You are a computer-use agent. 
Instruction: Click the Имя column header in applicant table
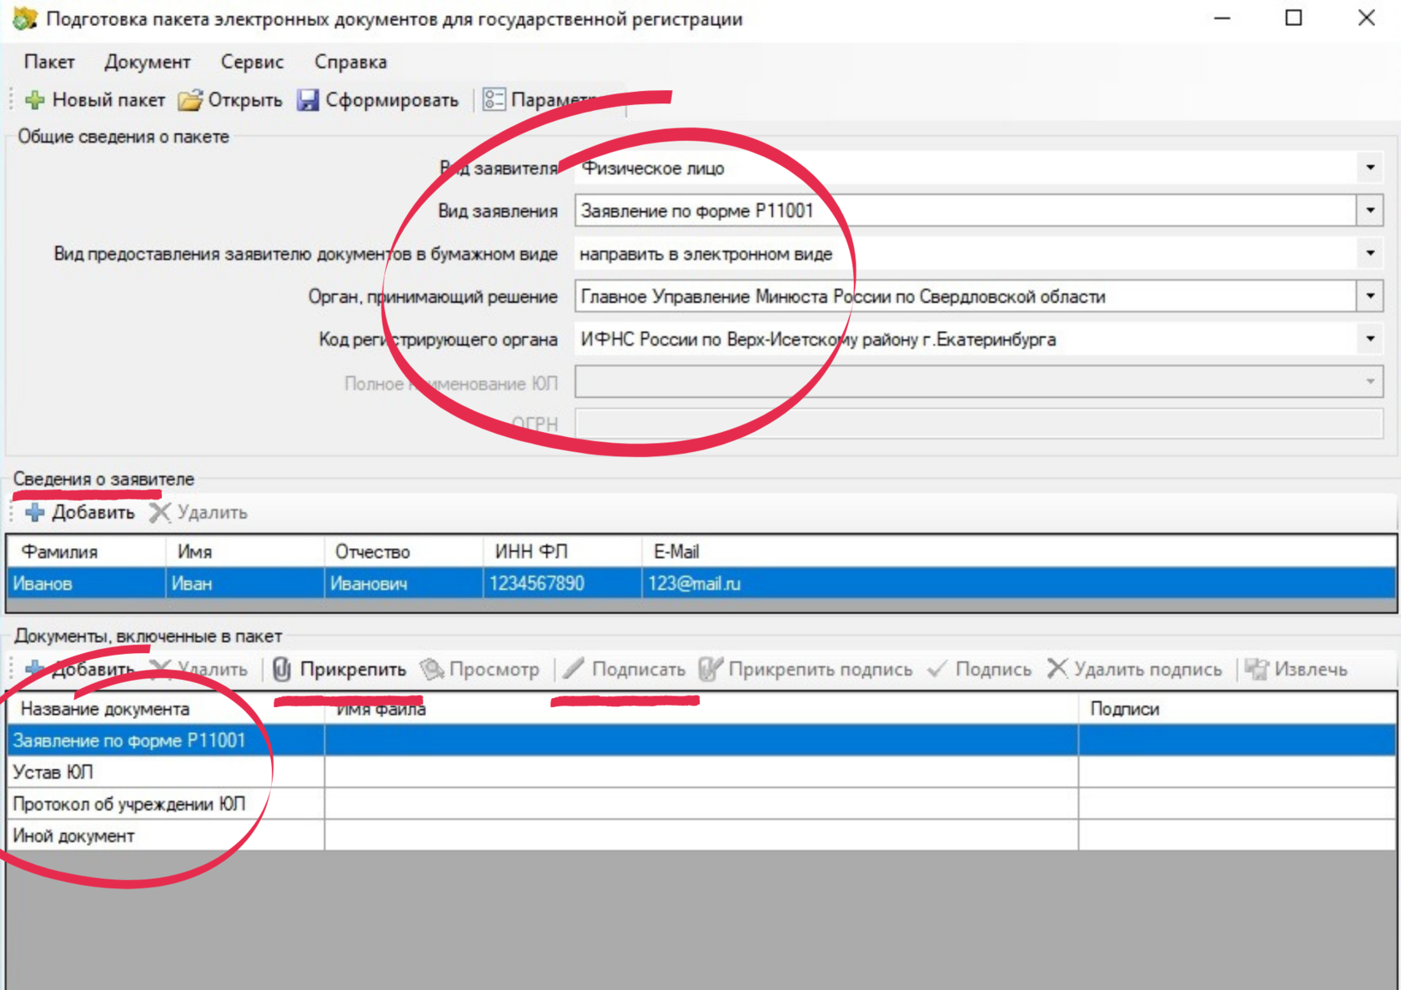pos(244,551)
